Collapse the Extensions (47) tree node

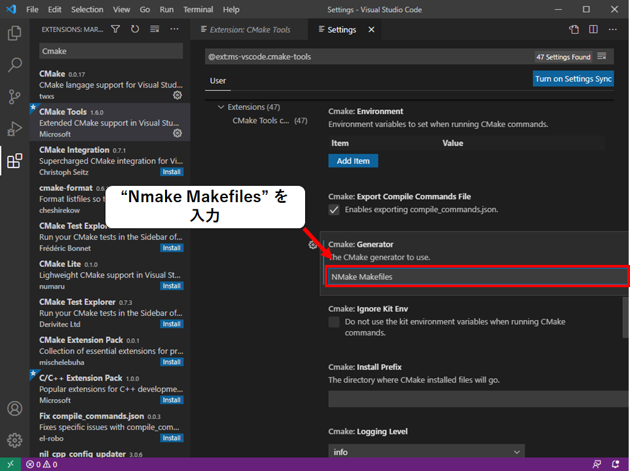click(x=221, y=107)
